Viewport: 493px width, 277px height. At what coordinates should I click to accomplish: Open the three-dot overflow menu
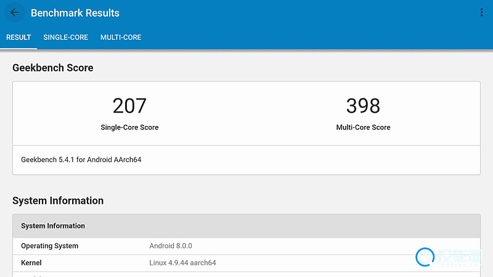tap(481, 12)
